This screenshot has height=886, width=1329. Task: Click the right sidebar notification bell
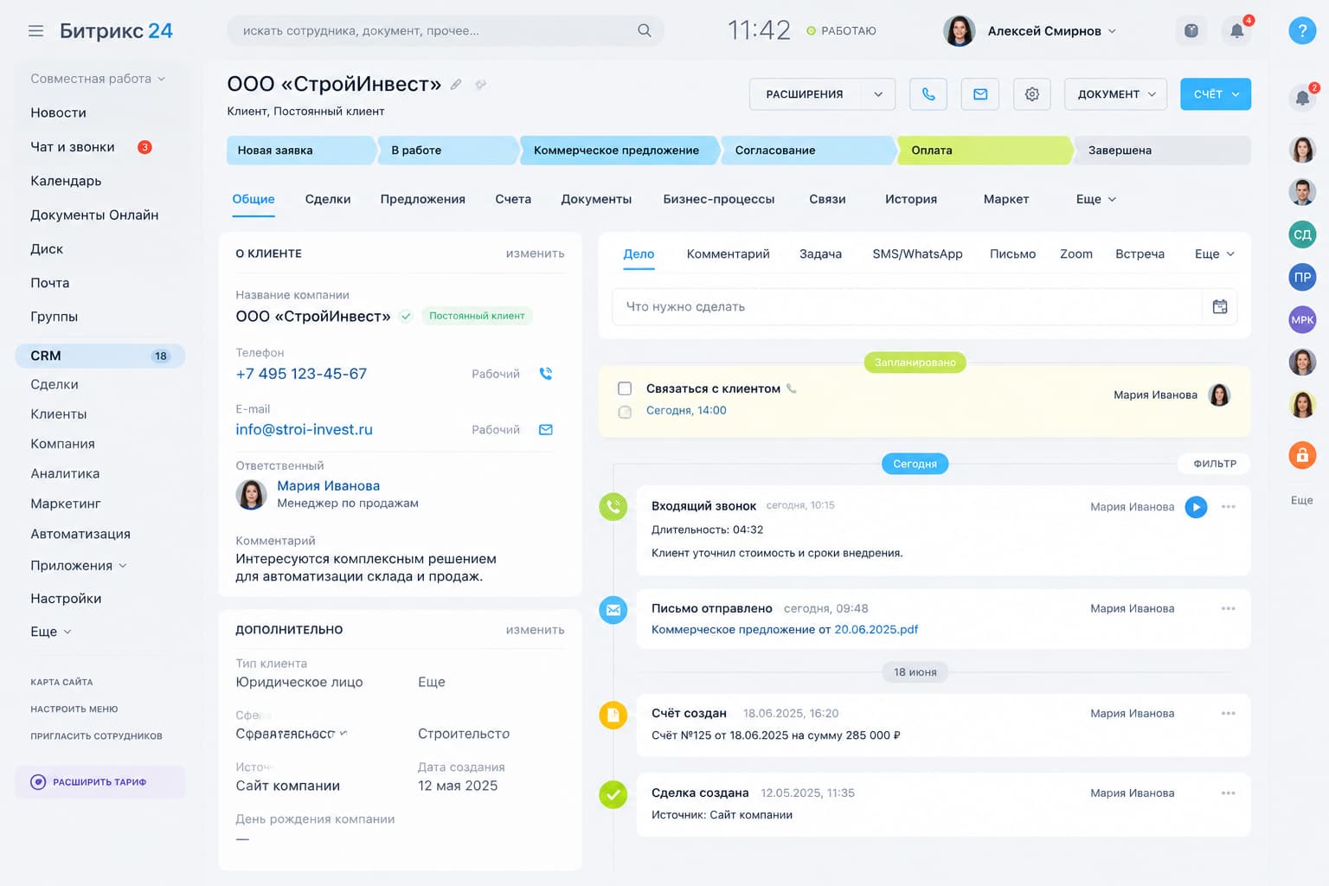coord(1302,98)
